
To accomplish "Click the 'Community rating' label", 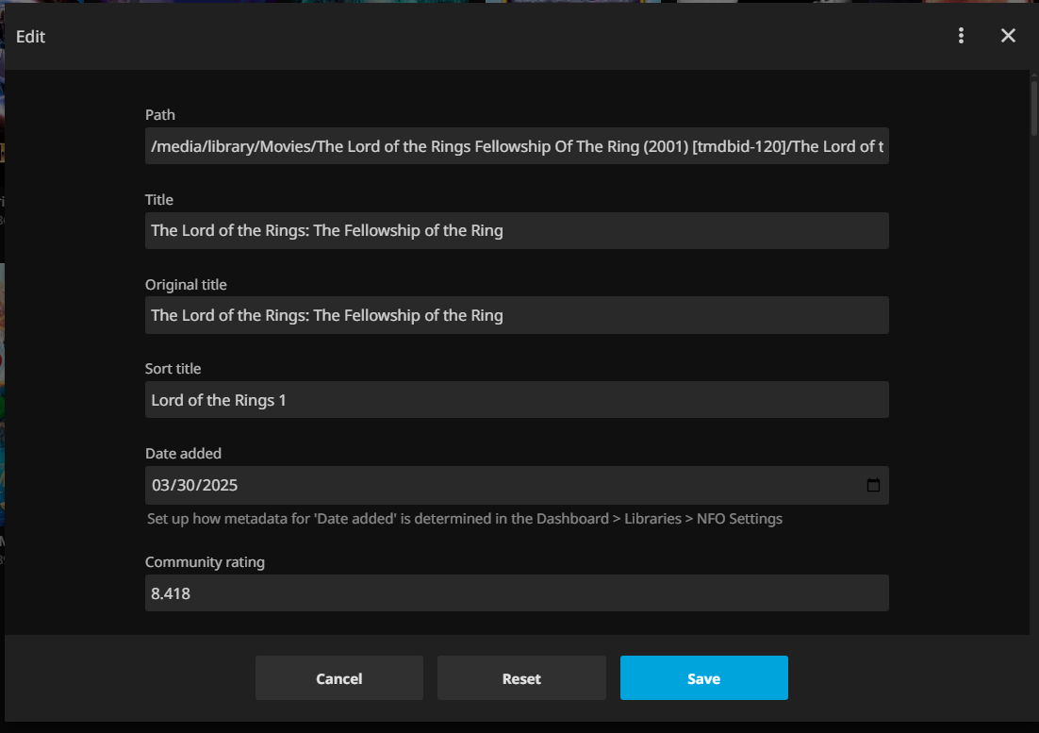I will pyautogui.click(x=205, y=562).
